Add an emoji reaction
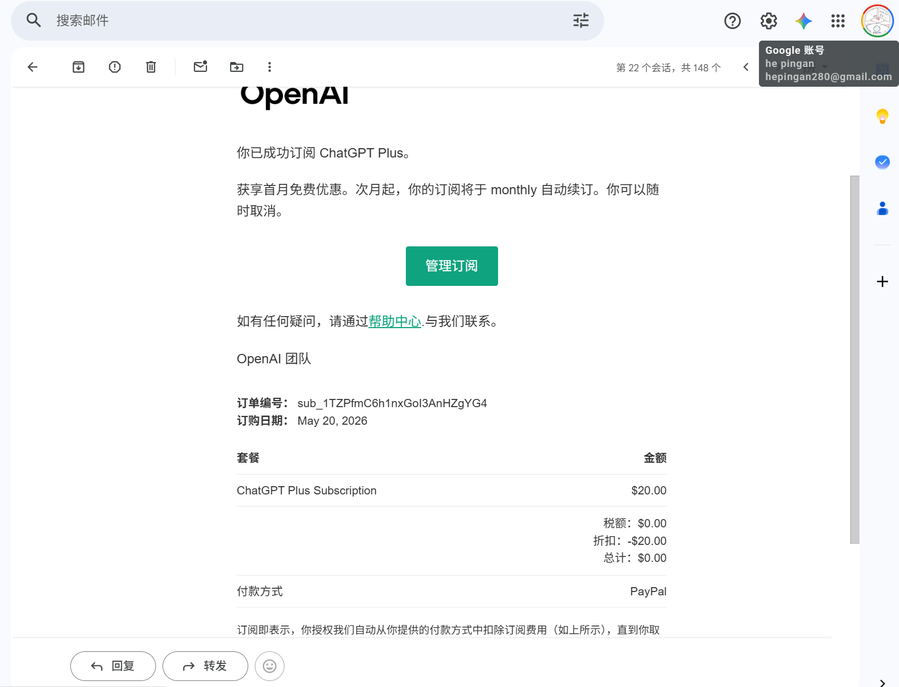The image size is (899, 687). pyautogui.click(x=270, y=666)
